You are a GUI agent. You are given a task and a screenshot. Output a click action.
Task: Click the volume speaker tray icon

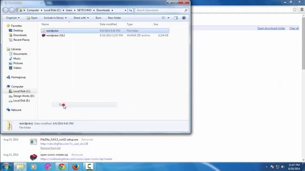[283, 167]
